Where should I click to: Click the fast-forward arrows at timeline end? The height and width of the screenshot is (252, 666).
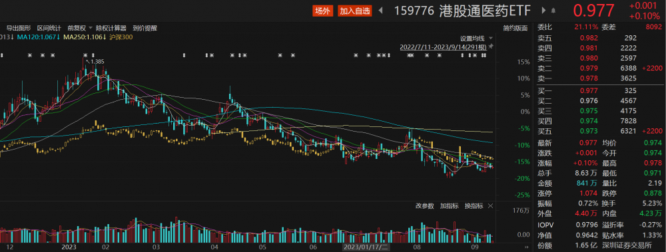(x=526, y=247)
